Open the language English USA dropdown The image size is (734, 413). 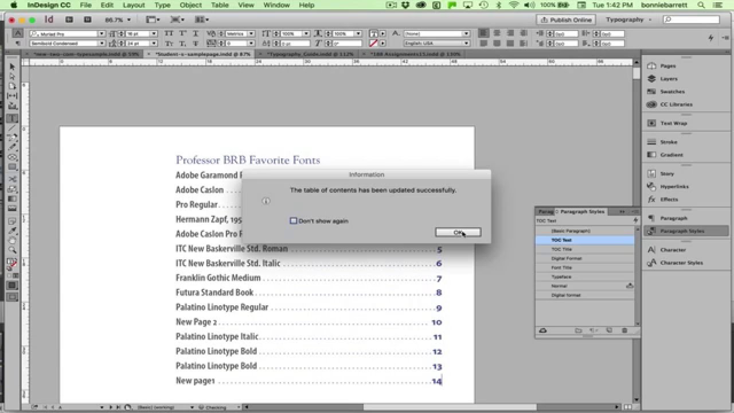(466, 43)
